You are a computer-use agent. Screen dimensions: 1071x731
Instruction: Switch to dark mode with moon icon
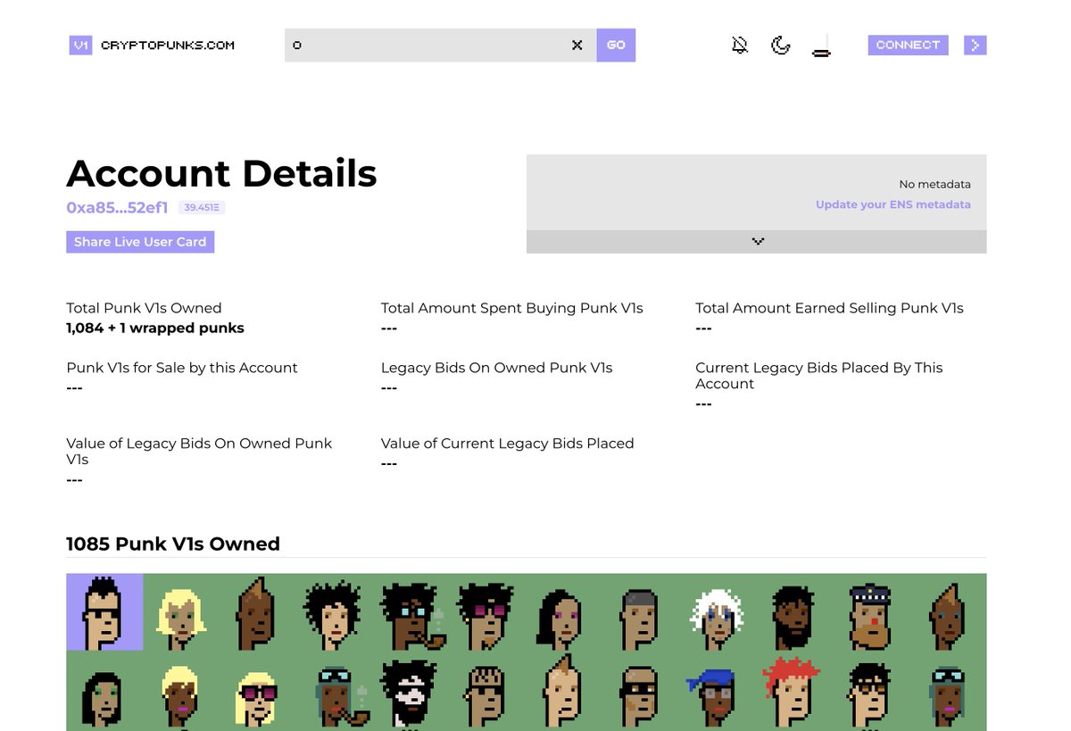click(x=781, y=46)
